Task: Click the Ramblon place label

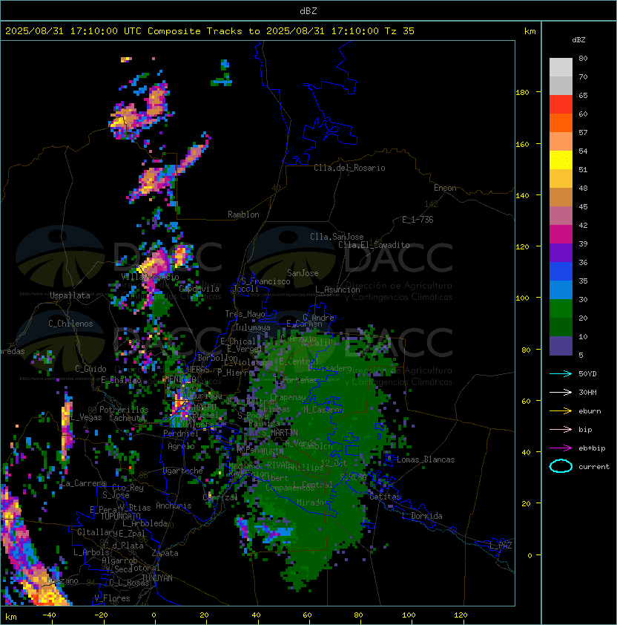Action: (x=243, y=215)
